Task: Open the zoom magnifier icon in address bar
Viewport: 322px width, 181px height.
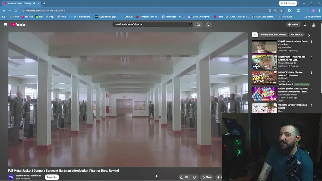Action: [275, 11]
